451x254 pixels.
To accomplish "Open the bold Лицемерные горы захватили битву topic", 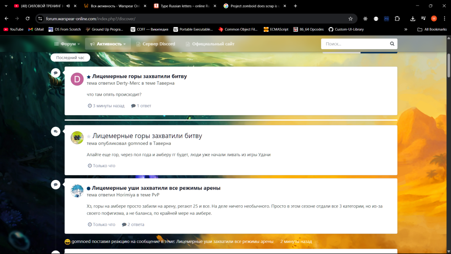I will tap(139, 76).
